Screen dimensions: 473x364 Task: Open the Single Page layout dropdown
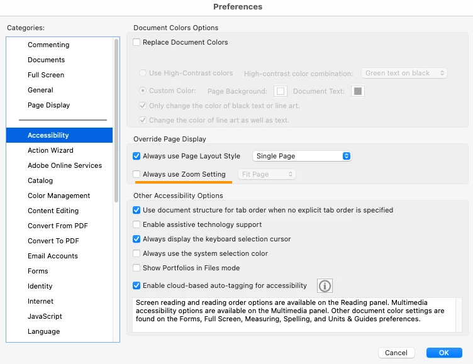tap(302, 156)
